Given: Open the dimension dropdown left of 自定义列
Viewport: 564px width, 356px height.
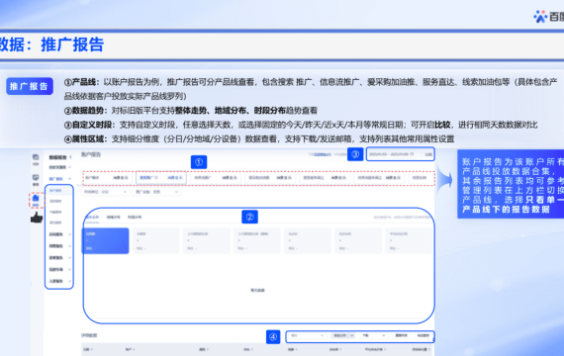Looking at the screenshot, I should [x=307, y=335].
